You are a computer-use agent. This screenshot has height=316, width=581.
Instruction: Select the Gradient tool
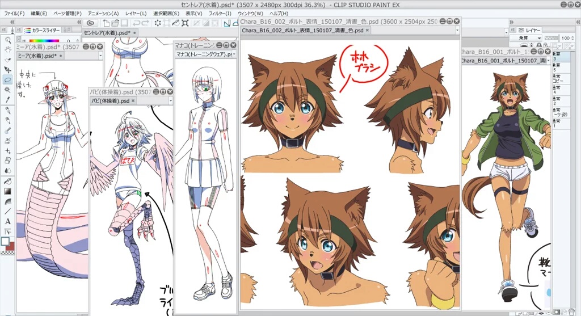point(7,192)
